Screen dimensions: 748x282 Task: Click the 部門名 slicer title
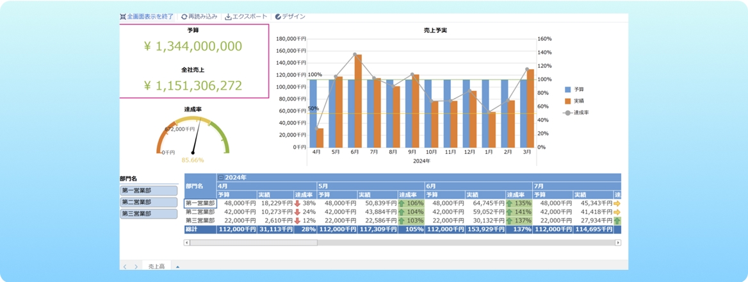pos(129,178)
